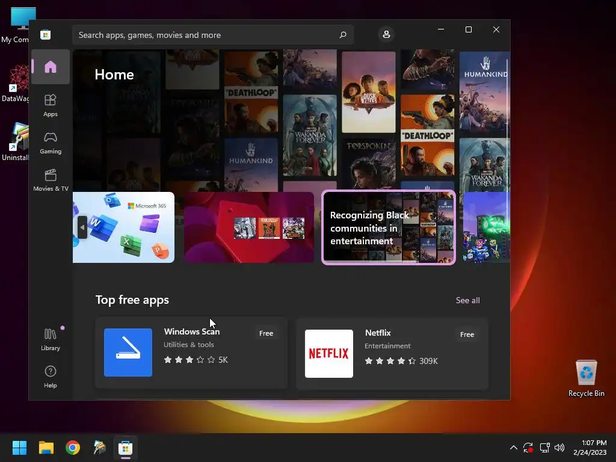The width and height of the screenshot is (616, 462).
Task: Click the sync update tray icon
Action: [528, 448]
